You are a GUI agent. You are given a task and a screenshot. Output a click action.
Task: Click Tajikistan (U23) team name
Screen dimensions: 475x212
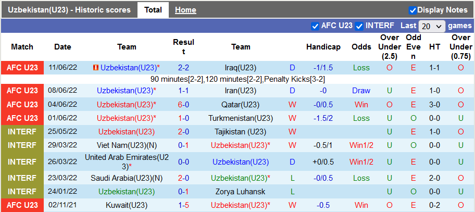[241, 132]
